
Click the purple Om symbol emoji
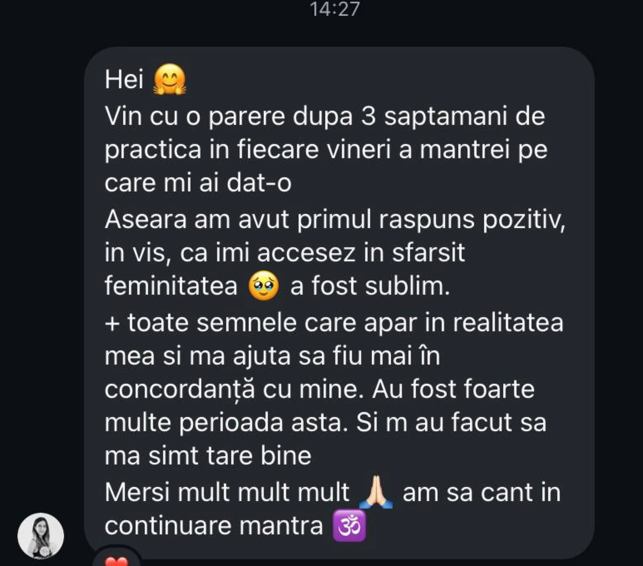coord(350,526)
